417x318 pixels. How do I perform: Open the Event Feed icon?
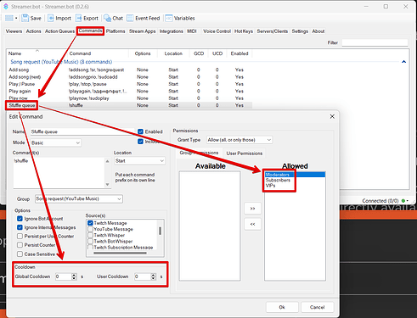pyautogui.click(x=130, y=18)
